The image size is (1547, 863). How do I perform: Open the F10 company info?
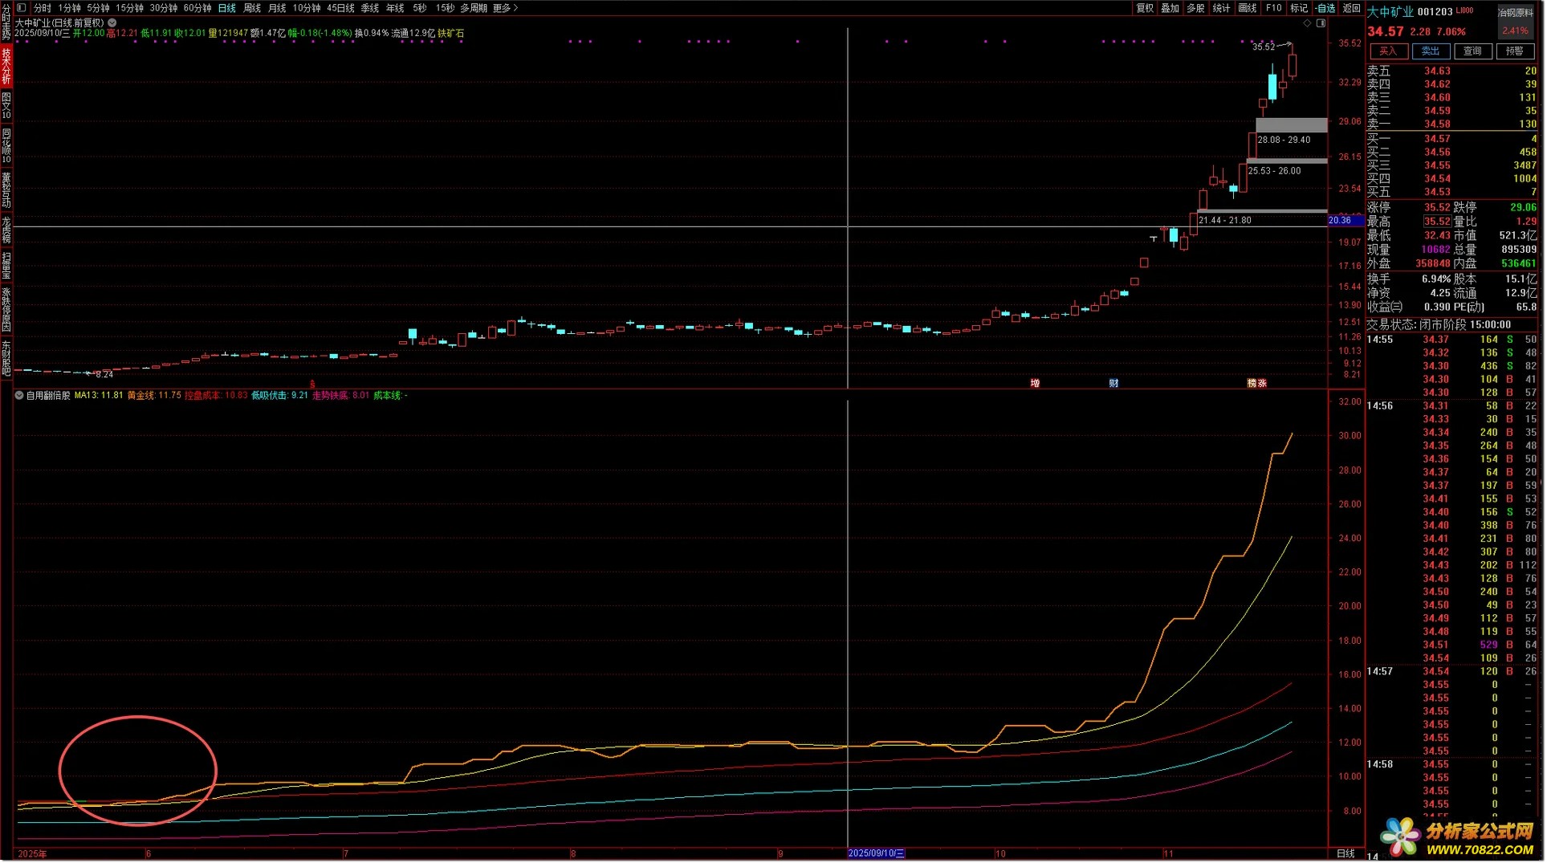point(1273,8)
